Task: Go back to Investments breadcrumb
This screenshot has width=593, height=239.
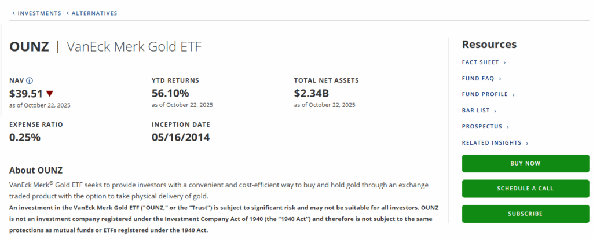Action: click(x=39, y=13)
